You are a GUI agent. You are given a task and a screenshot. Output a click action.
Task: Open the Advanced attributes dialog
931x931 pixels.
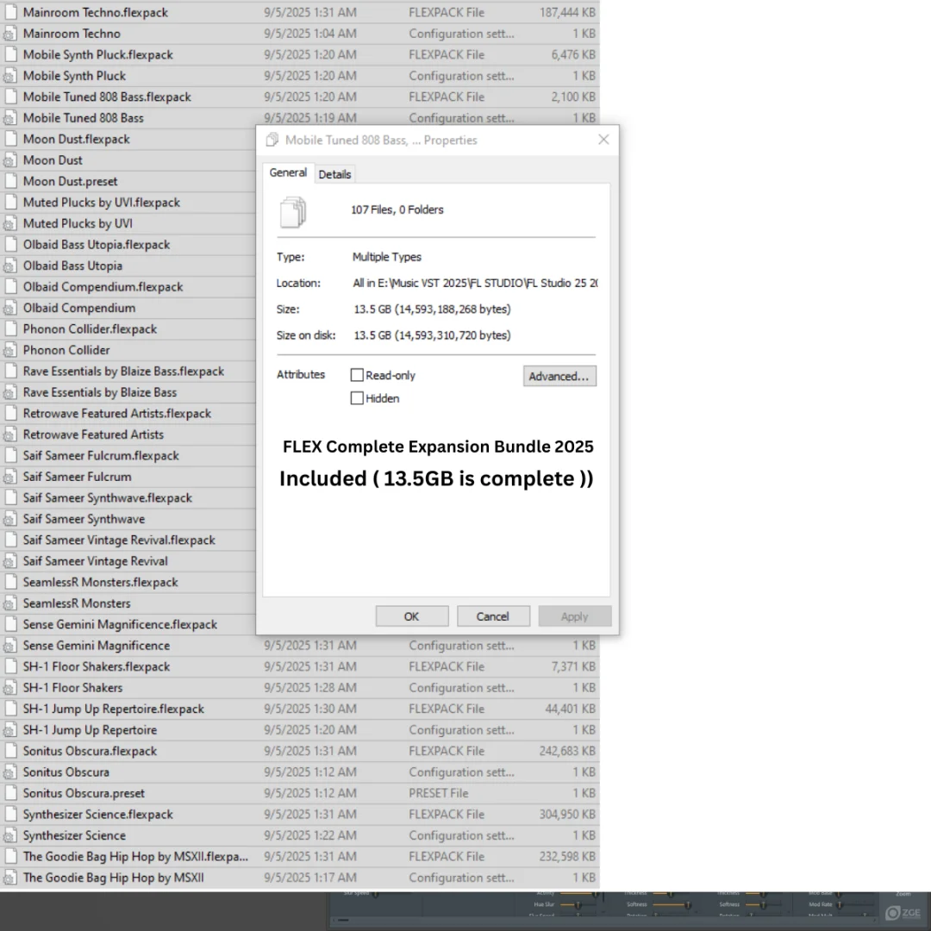[559, 377]
